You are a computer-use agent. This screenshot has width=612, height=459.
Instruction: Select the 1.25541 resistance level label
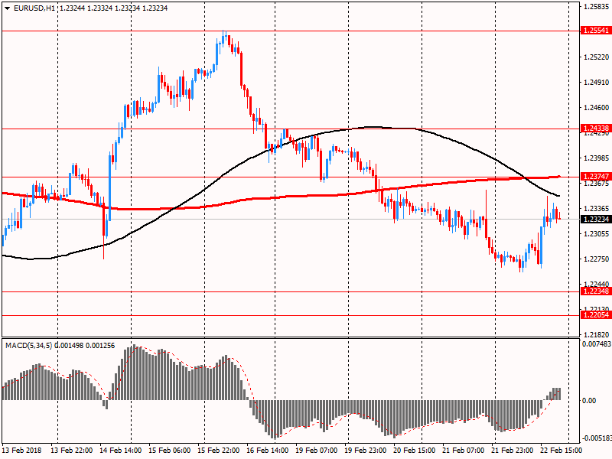click(596, 31)
